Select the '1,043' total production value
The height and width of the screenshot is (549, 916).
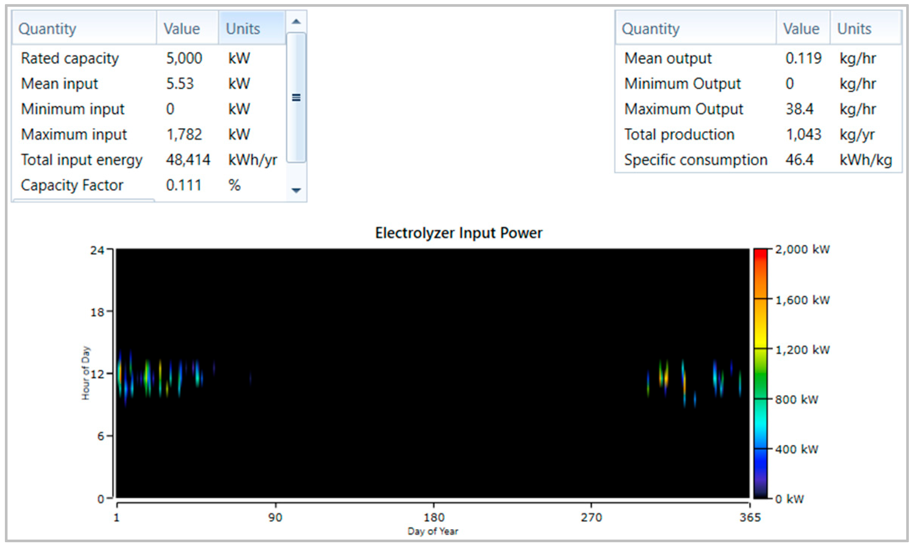point(803,135)
